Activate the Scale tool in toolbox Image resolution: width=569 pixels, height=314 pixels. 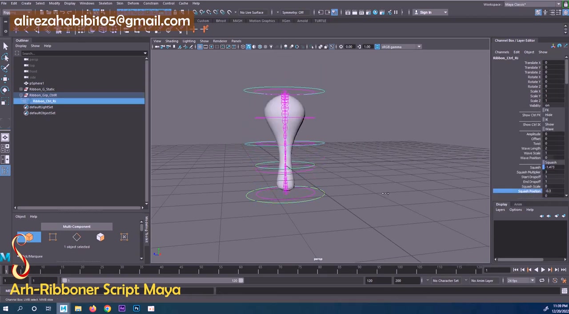pos(4,102)
